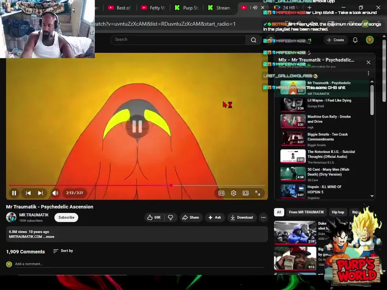
Task: Dislike the video with thumbs down
Action: pos(171,217)
